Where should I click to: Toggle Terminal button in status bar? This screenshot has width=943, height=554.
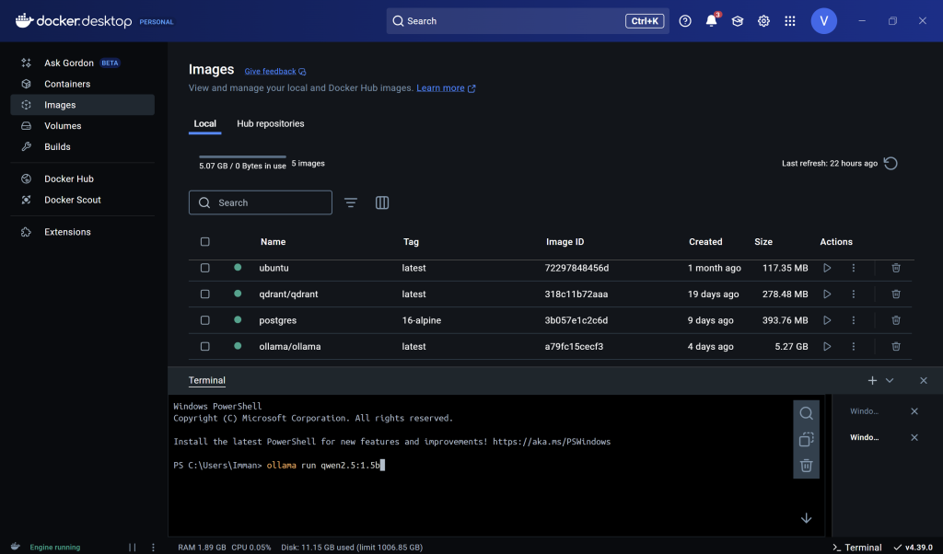[857, 548]
